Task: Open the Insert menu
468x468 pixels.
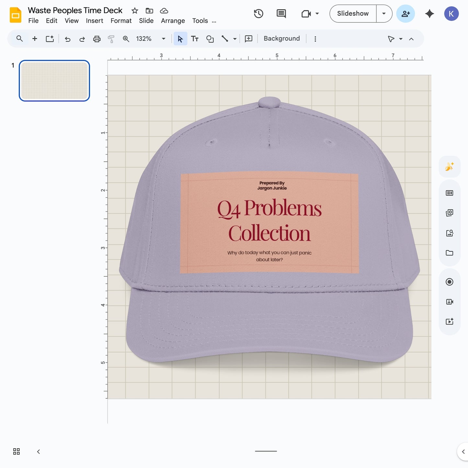Action: point(95,21)
